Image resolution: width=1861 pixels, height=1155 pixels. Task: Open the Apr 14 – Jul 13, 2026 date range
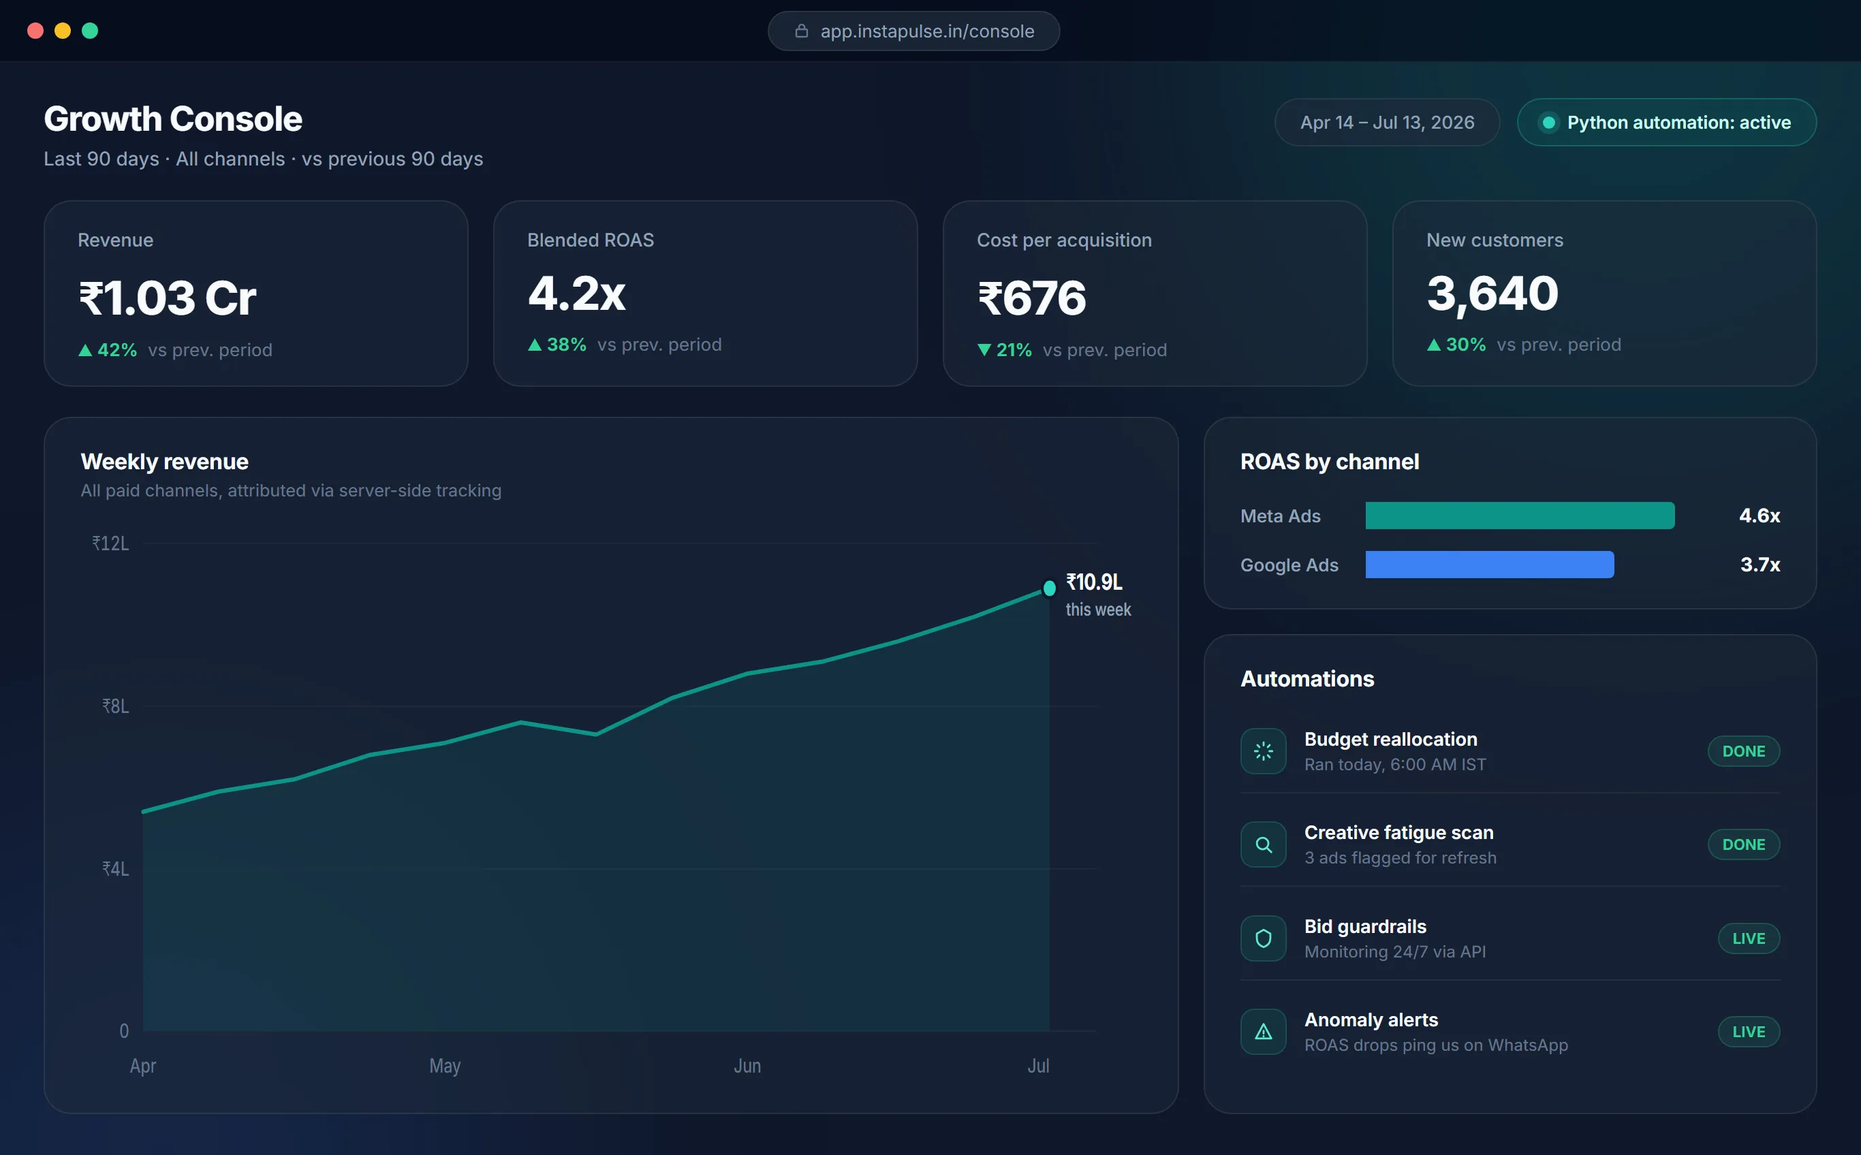[x=1387, y=122]
